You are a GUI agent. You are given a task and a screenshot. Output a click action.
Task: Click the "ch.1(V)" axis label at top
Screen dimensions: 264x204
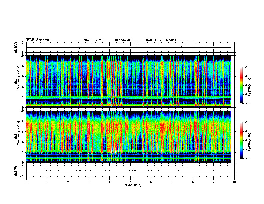coord(16,47)
